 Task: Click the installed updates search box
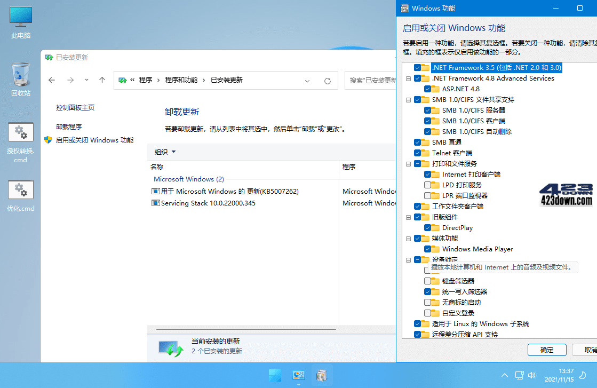click(373, 80)
